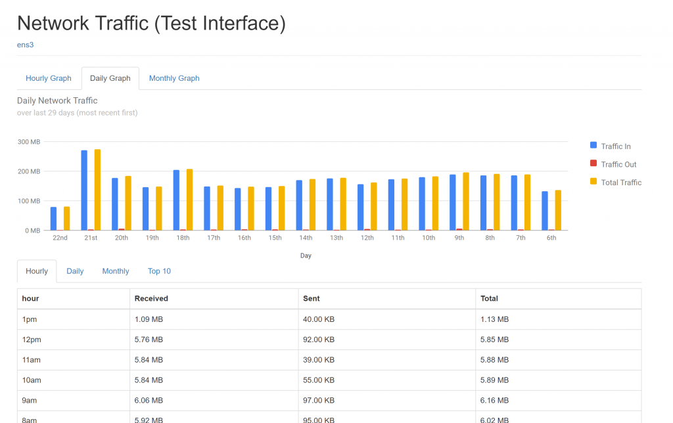Click the blue Traffic In bar for 21st
This screenshot has width=673, height=423.
pos(84,190)
